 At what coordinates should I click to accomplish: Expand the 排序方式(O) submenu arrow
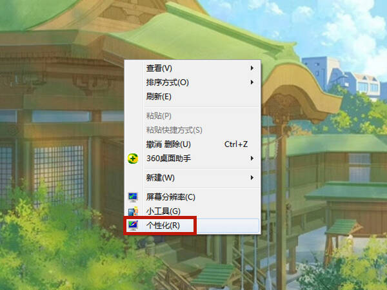[x=252, y=82]
